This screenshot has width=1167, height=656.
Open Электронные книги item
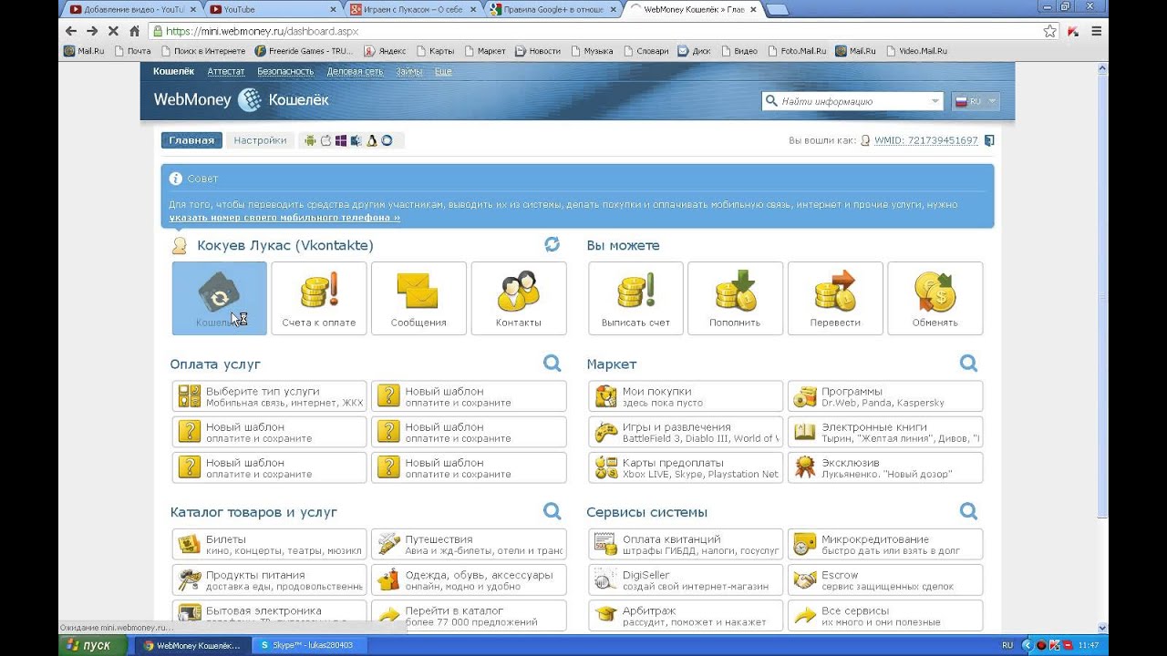point(885,432)
